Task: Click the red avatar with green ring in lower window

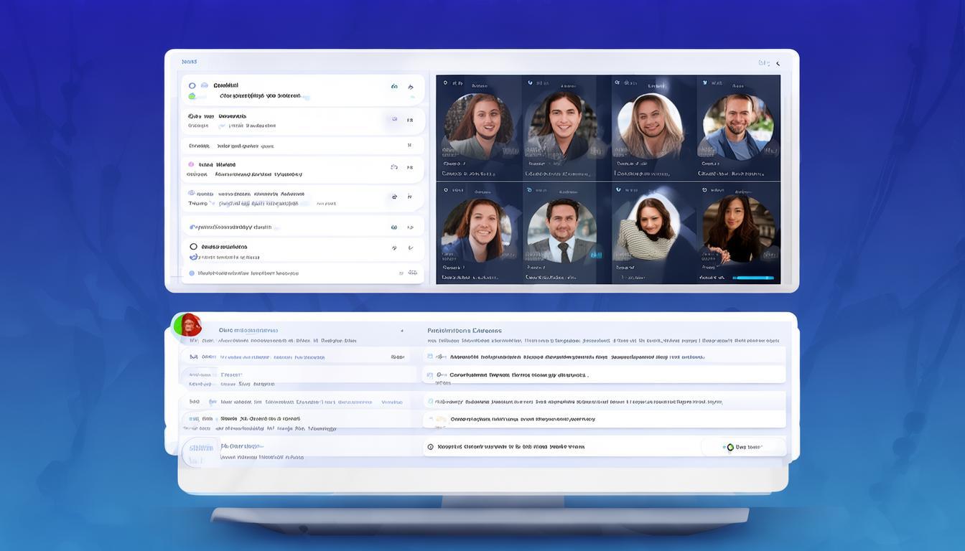Action: click(187, 325)
